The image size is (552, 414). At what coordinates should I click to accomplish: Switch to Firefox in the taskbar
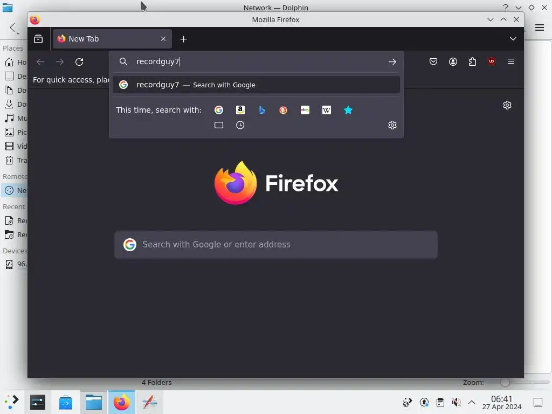pos(121,402)
